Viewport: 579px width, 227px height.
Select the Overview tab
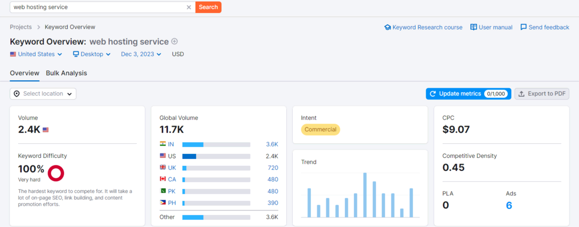[24, 73]
